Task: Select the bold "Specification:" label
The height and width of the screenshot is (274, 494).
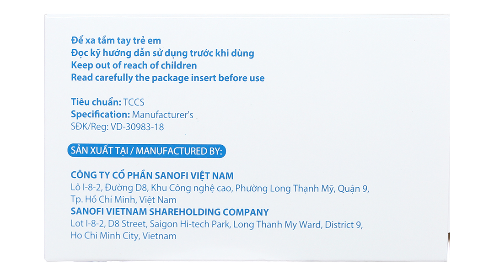Action: tap(100, 115)
